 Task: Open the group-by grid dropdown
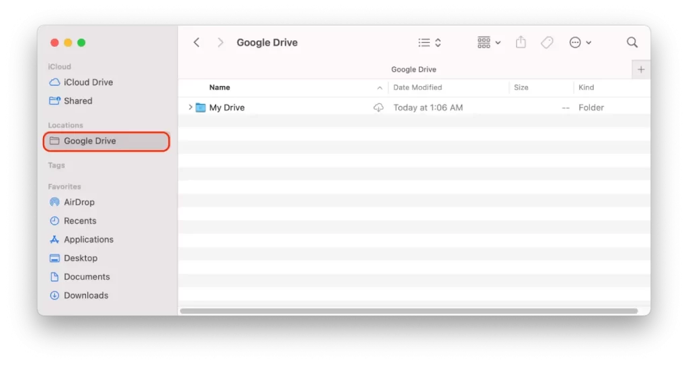click(489, 42)
